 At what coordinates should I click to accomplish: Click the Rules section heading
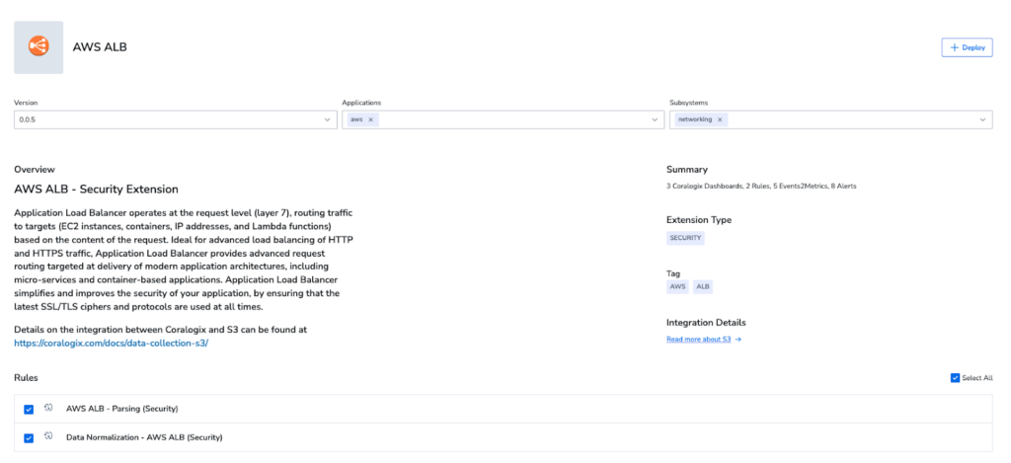[26, 377]
